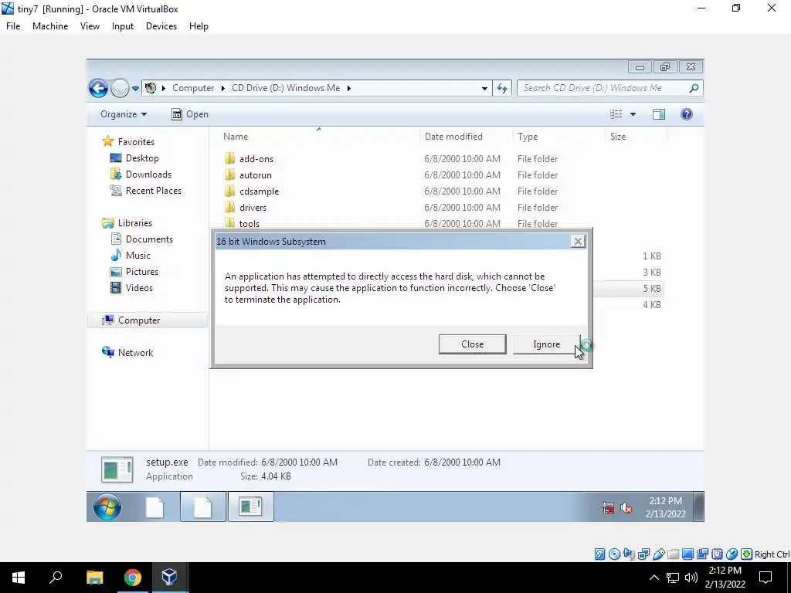Open the VirtualBox Help menu

click(x=199, y=26)
